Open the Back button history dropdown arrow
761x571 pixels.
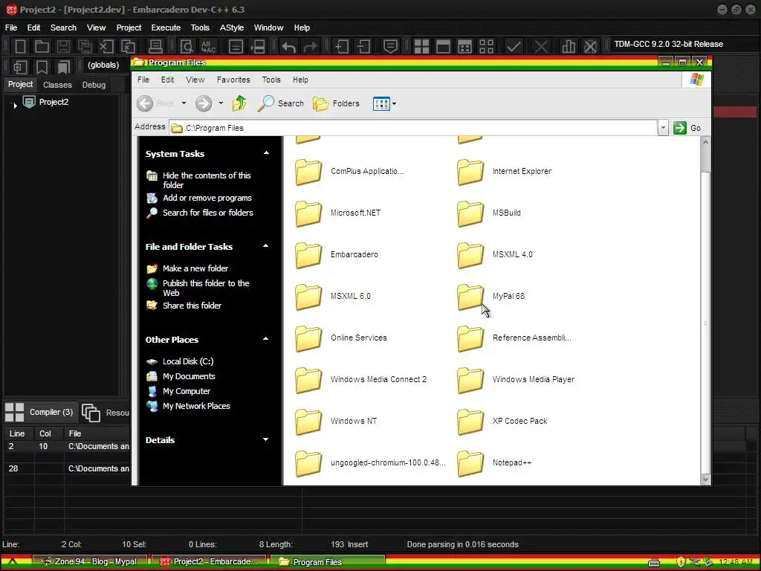pos(184,103)
